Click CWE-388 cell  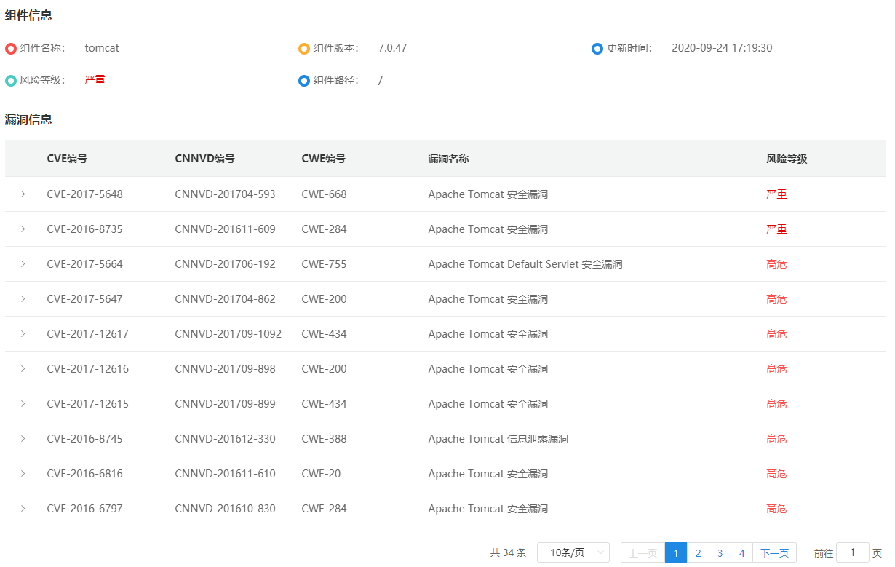coord(324,439)
